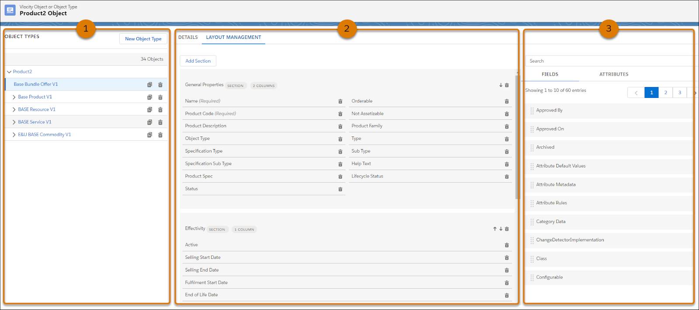Select the Attribute Default Values item
This screenshot has height=310, width=699.
(609, 166)
